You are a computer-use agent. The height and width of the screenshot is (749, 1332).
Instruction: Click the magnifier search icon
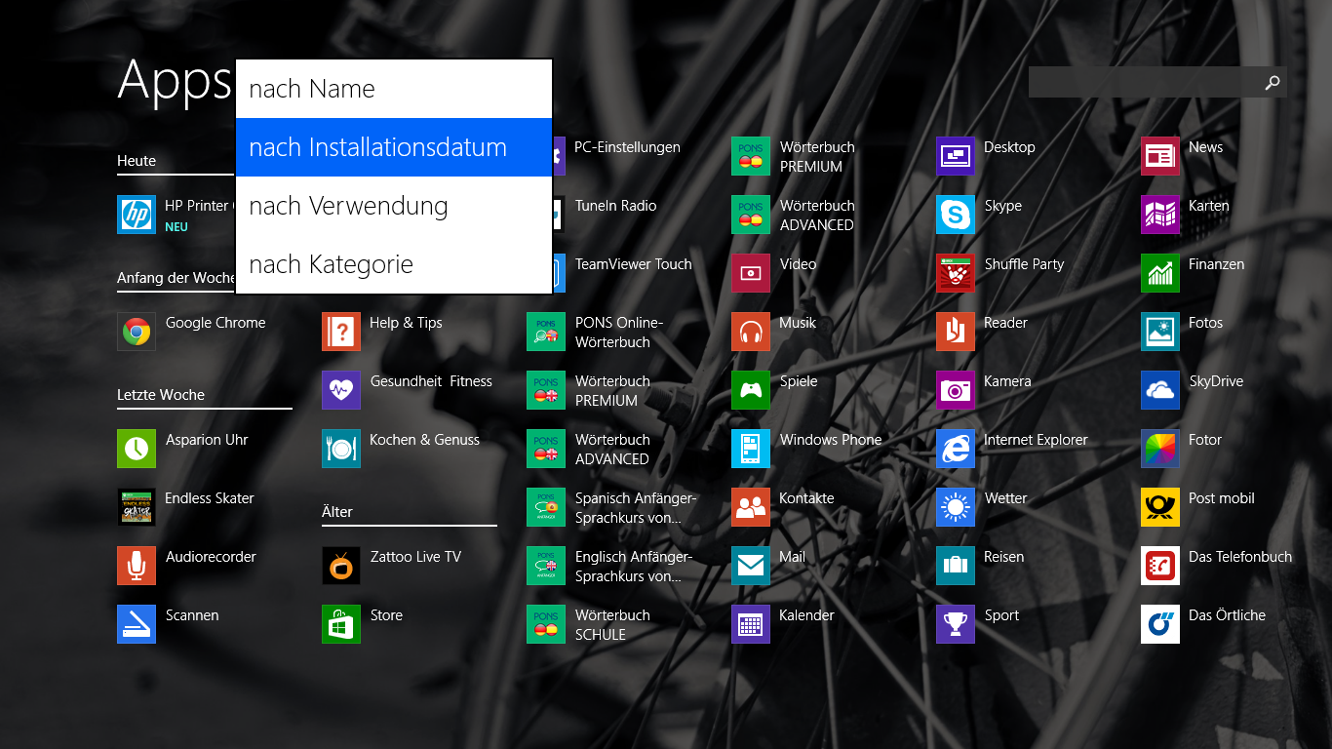pyautogui.click(x=1272, y=83)
